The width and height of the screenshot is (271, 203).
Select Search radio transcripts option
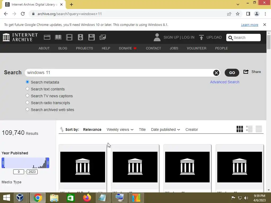[27, 103]
